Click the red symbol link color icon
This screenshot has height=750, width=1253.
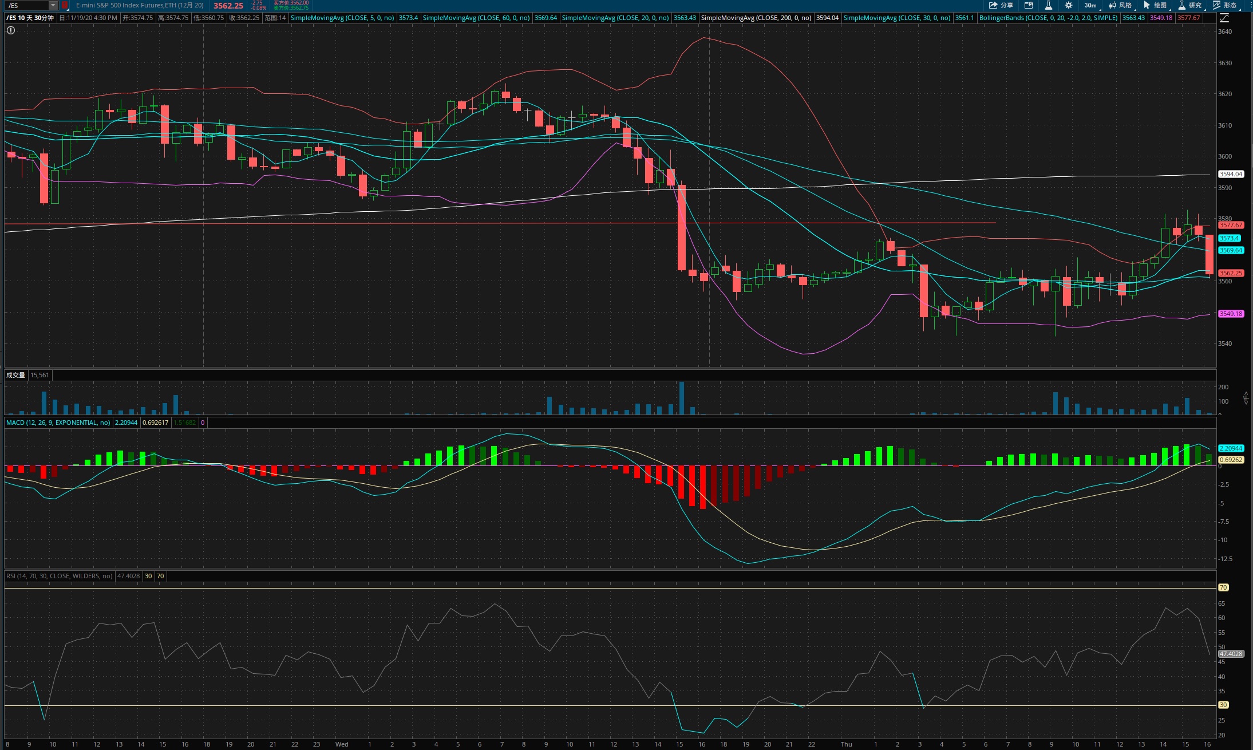65,5
